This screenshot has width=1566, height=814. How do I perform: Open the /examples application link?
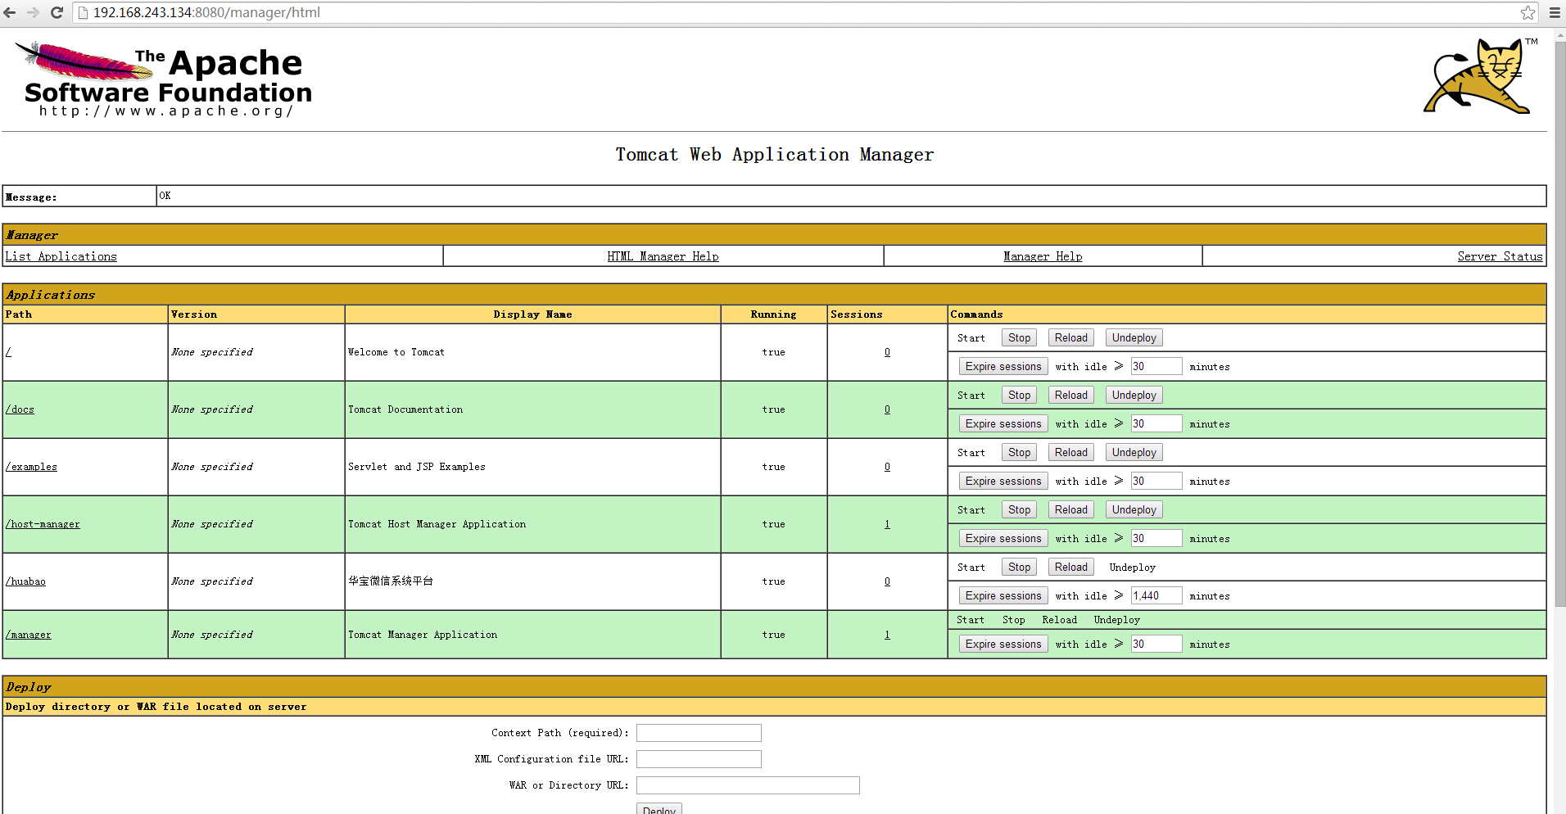click(x=31, y=467)
